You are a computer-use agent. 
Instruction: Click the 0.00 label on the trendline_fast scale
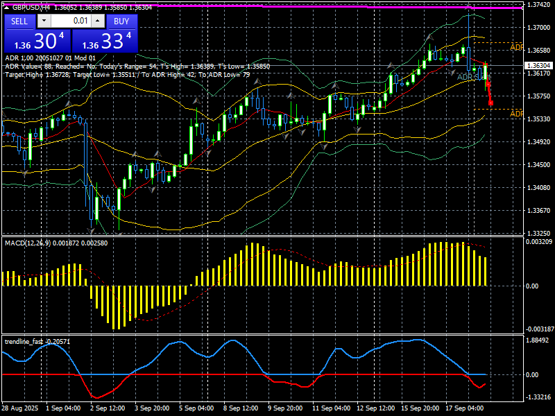pyautogui.click(x=532, y=375)
